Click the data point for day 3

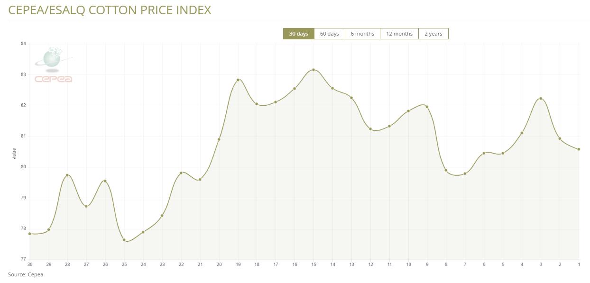[x=541, y=99]
